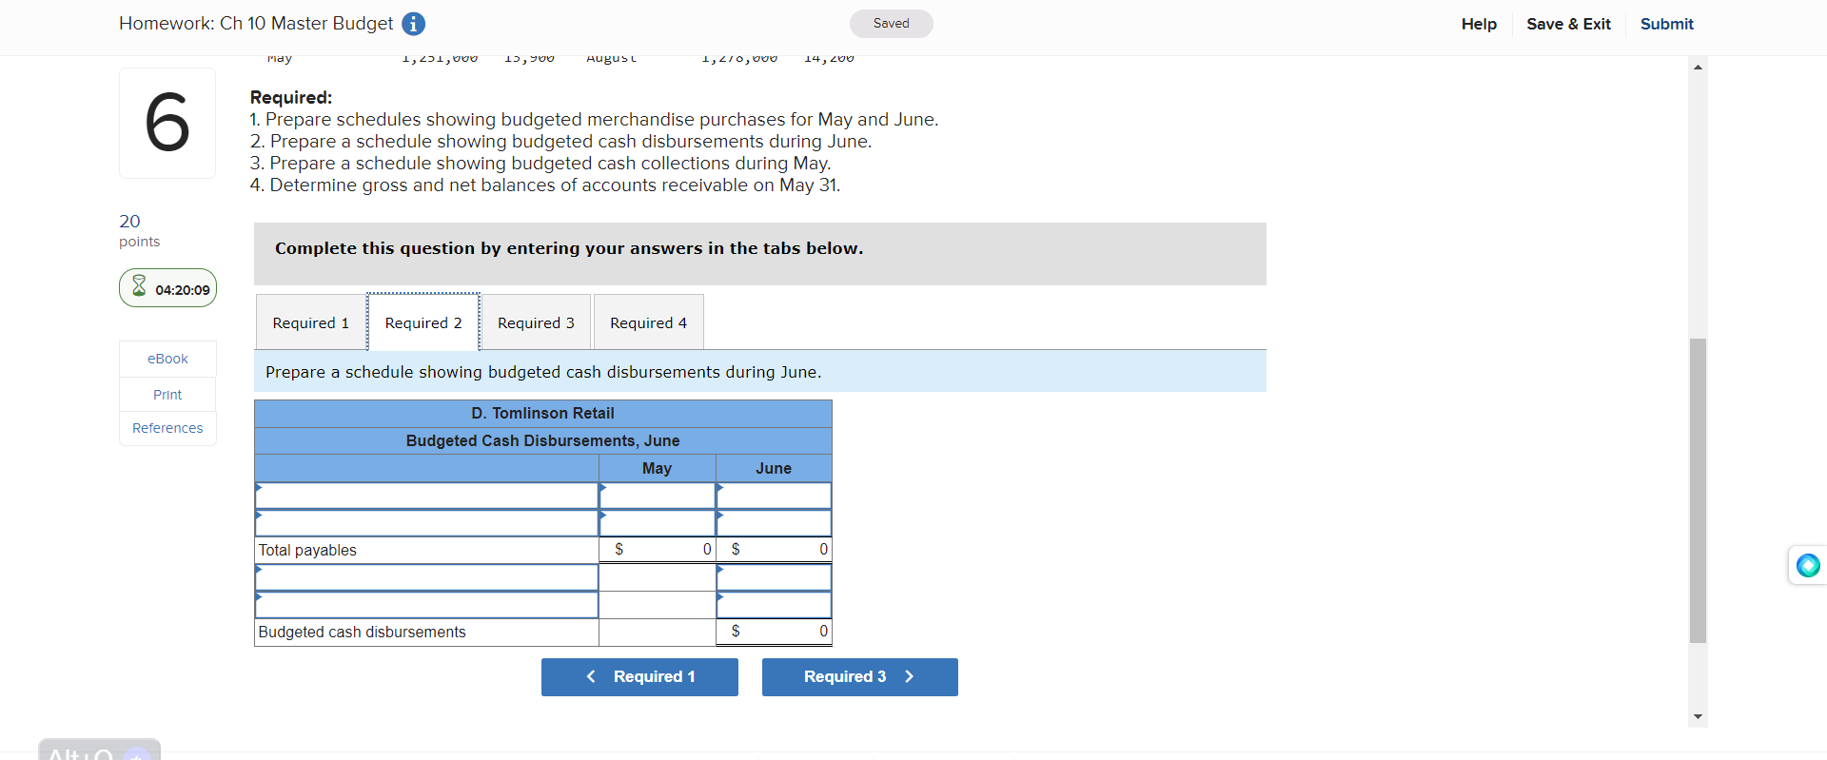Click the hourglass timer icon
1827x760 pixels.
pyautogui.click(x=139, y=286)
